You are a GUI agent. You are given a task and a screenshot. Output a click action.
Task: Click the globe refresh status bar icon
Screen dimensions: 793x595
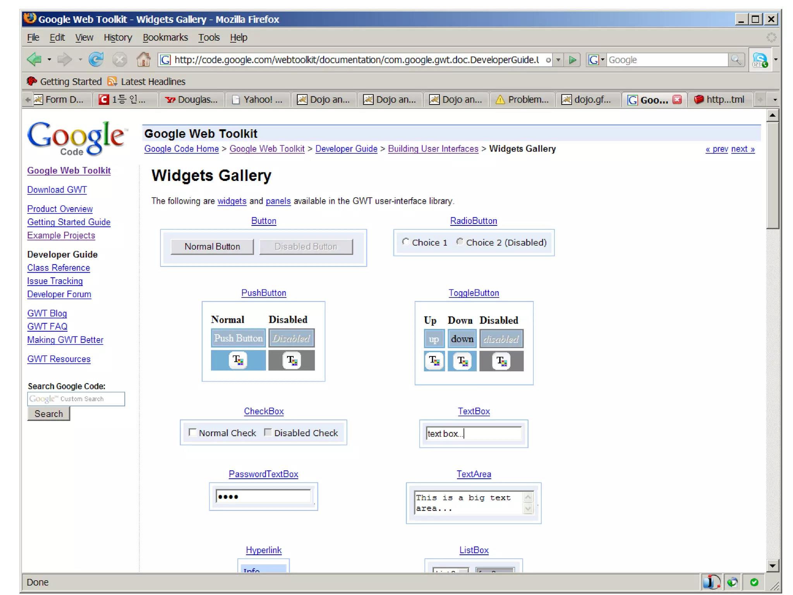coord(732,582)
